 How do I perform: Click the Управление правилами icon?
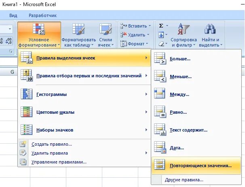click(x=23, y=162)
